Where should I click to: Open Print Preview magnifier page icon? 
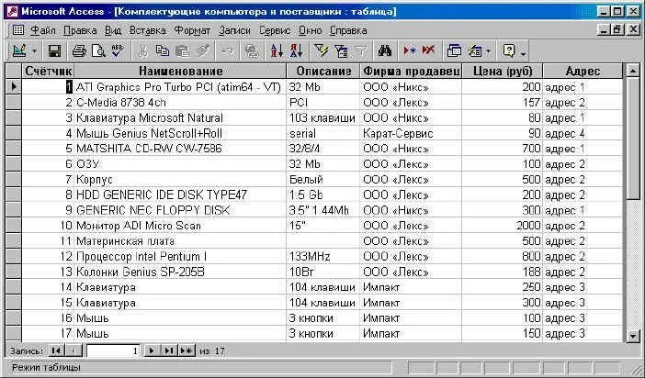pyautogui.click(x=98, y=51)
